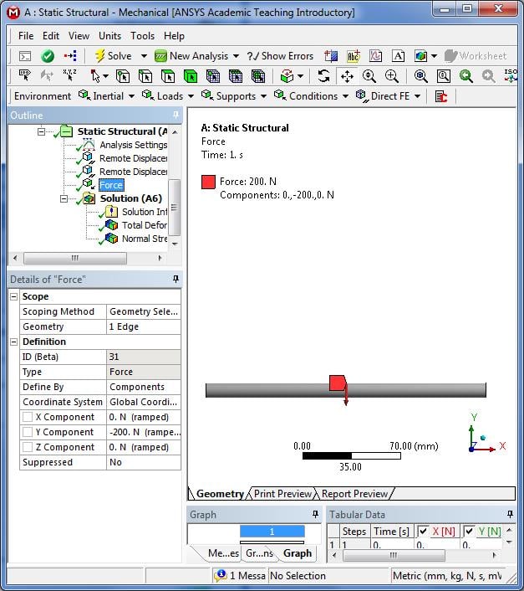The width and height of the screenshot is (524, 591).
Task: Click the red Force legend swatch
Action: pyautogui.click(x=208, y=182)
